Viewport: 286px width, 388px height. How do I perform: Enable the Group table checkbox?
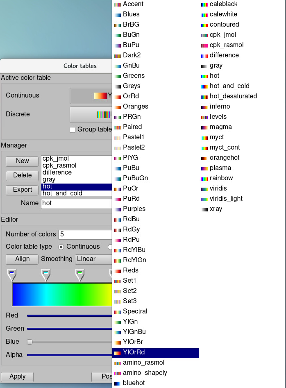[73, 129]
